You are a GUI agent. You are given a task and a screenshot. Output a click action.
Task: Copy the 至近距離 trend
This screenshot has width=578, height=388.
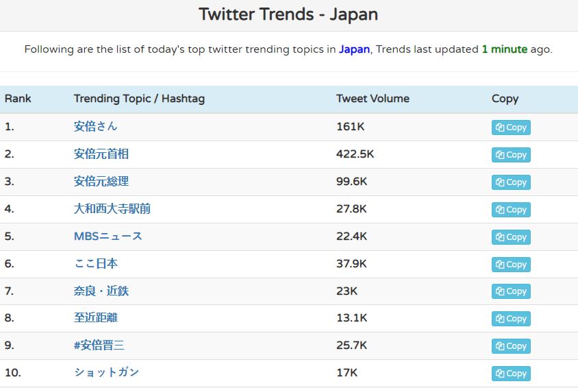tap(511, 319)
